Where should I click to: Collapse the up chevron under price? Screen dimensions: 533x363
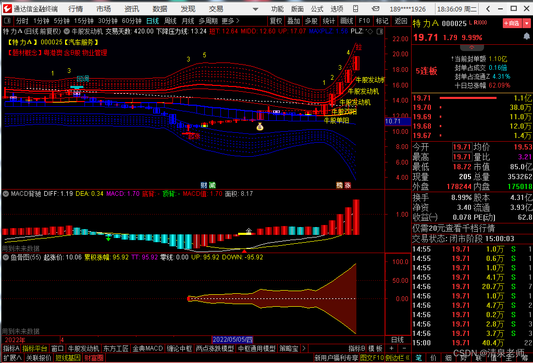tap(472, 47)
